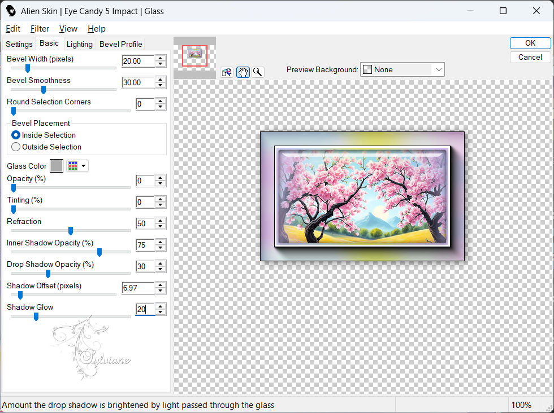Click the Glass Color gray swatch
The image size is (554, 413).
(x=57, y=166)
